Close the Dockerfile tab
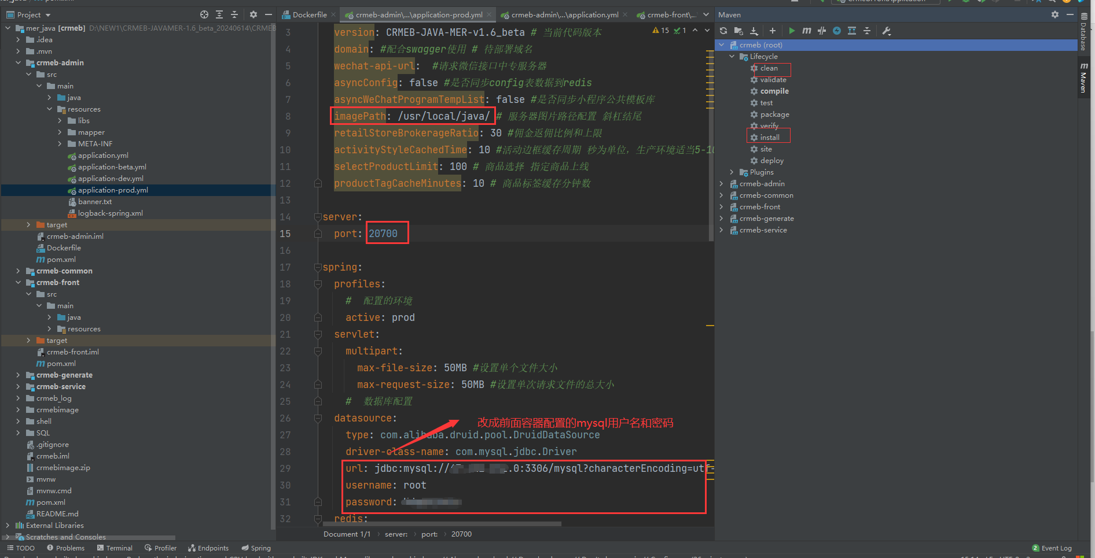The height and width of the screenshot is (558, 1095). (333, 14)
